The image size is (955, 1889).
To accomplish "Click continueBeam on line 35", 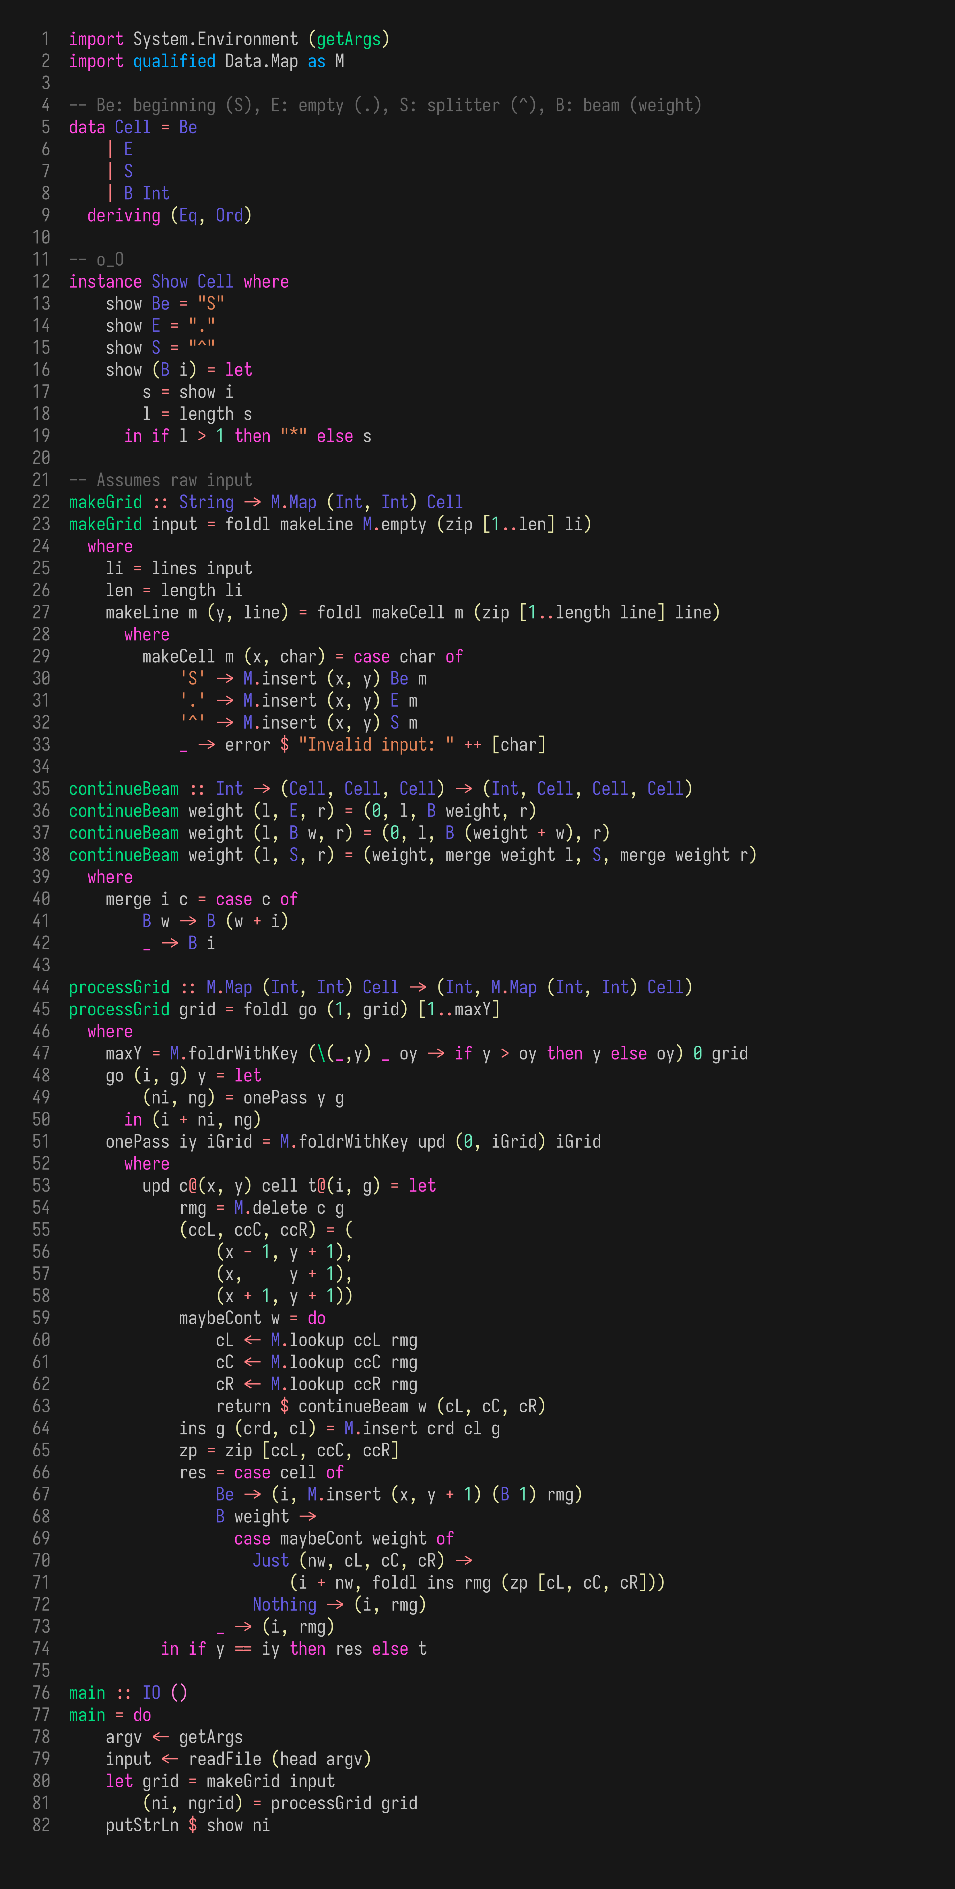I will click(x=123, y=789).
